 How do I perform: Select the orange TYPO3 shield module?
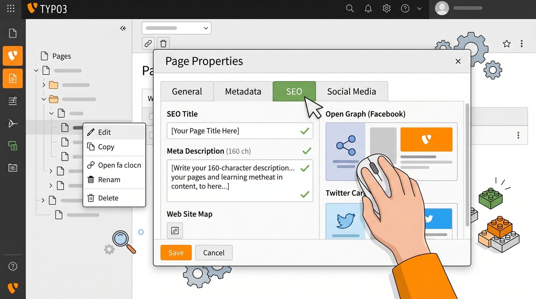13,56
